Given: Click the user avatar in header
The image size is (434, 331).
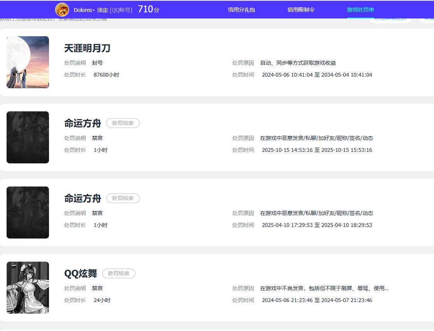Looking at the screenshot, I should [x=62, y=10].
